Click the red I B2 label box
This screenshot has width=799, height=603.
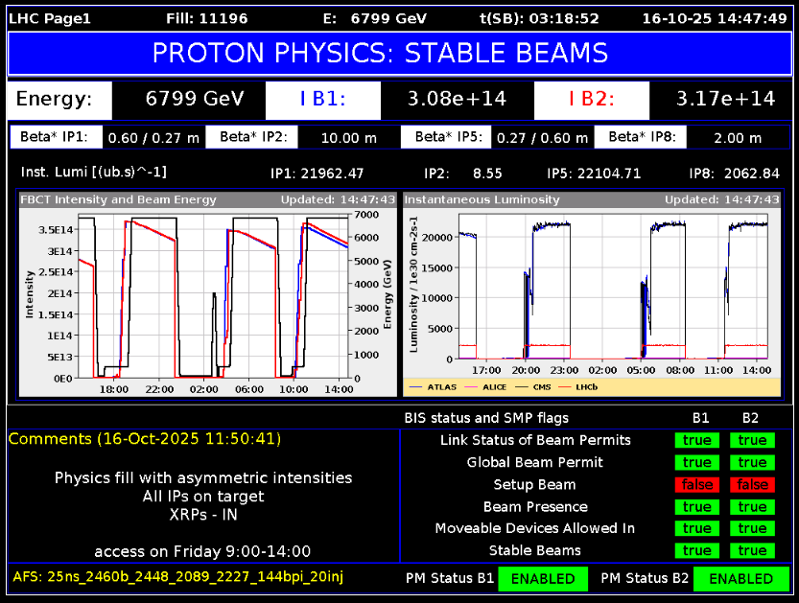coord(592,99)
